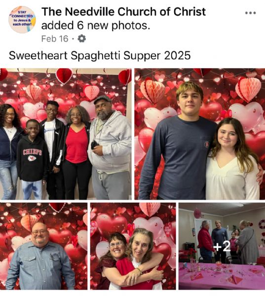
Task: Click the boy's Chiefs hoodie in group photo
Action: (32, 158)
